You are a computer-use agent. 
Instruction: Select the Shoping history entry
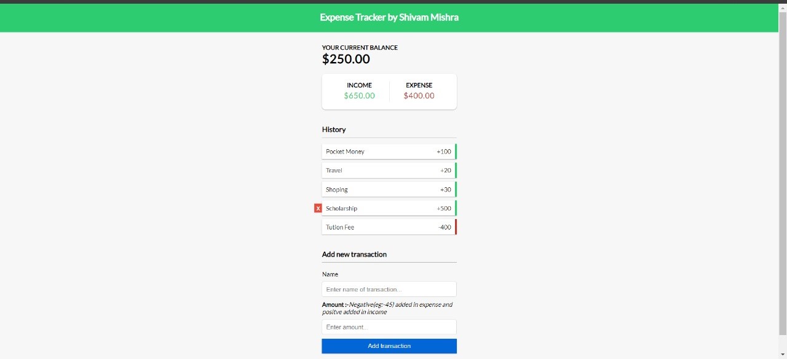coord(389,190)
